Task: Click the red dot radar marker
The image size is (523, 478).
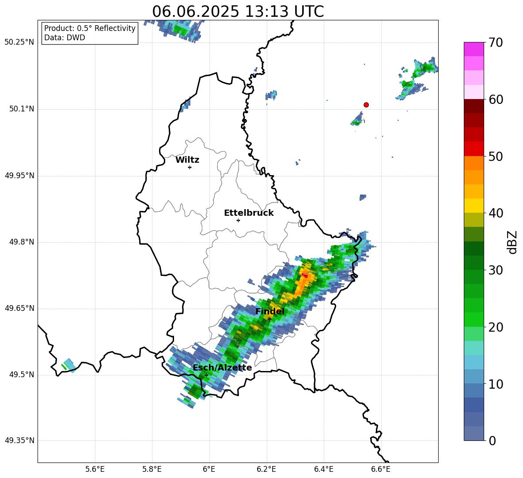Action: [x=366, y=104]
